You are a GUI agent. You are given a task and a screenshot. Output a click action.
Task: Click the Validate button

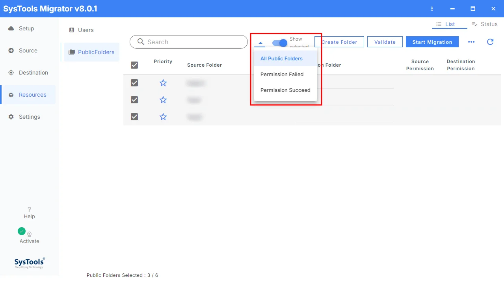(x=385, y=42)
